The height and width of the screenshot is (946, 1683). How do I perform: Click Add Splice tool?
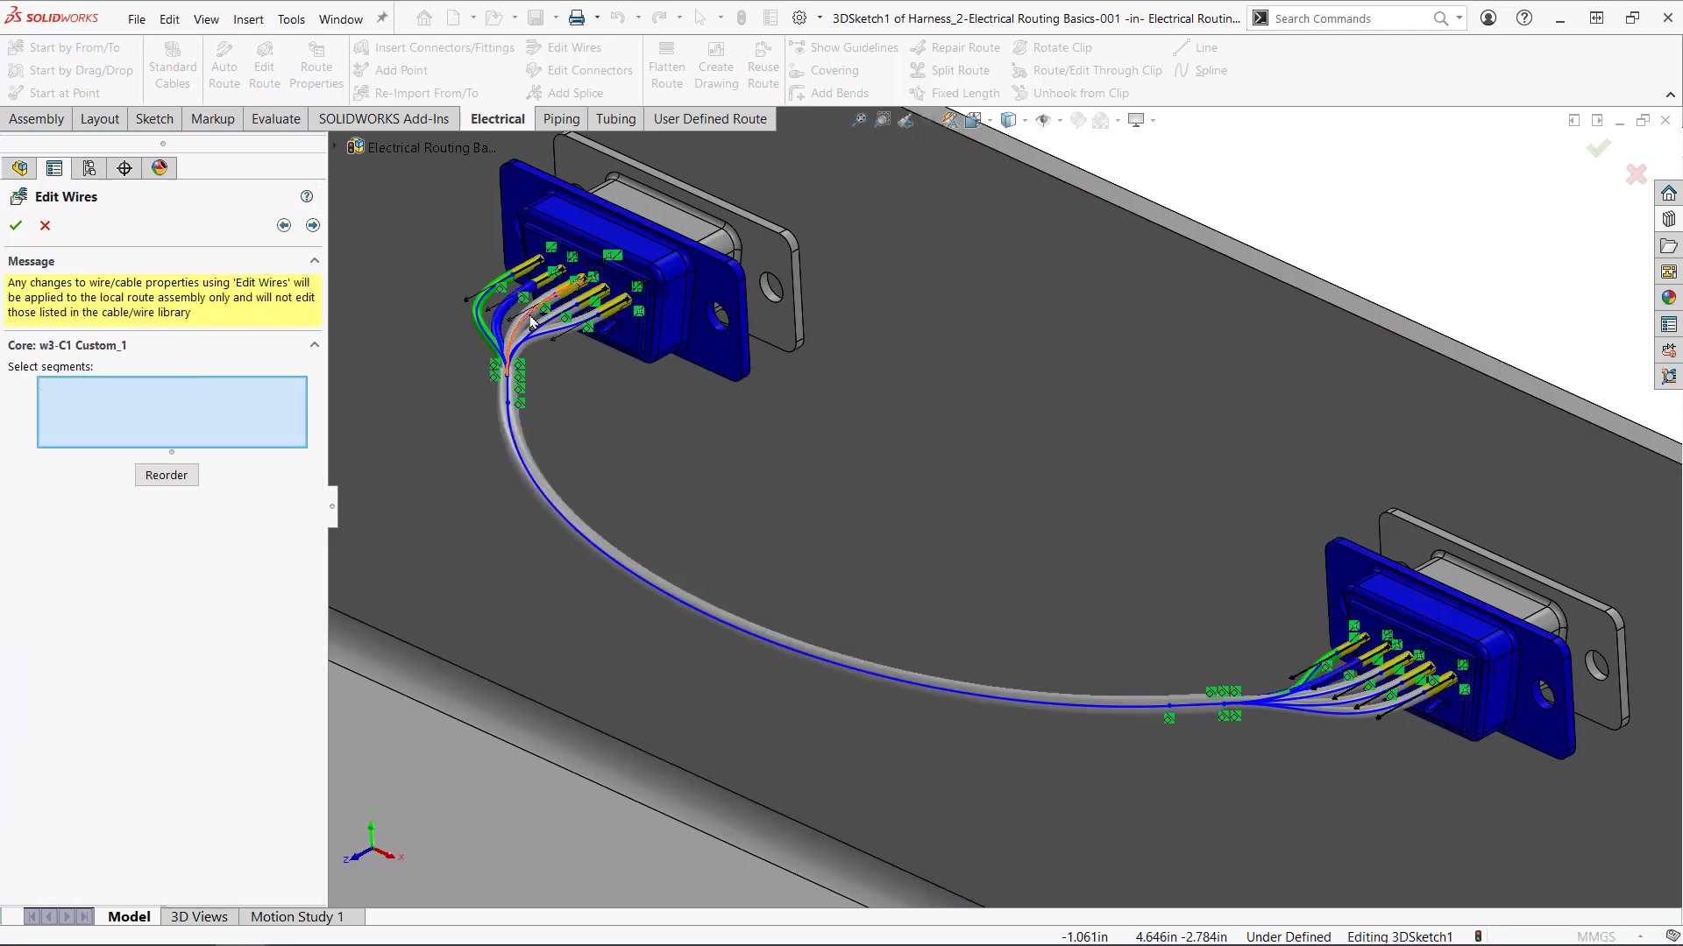(565, 93)
